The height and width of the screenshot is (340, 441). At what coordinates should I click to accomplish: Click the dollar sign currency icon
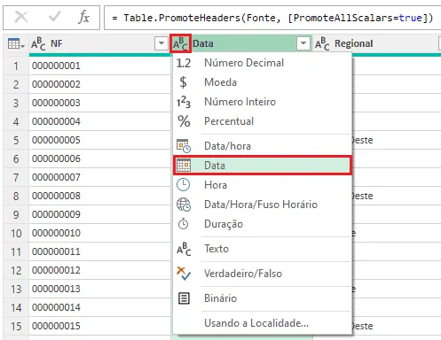coord(184,82)
